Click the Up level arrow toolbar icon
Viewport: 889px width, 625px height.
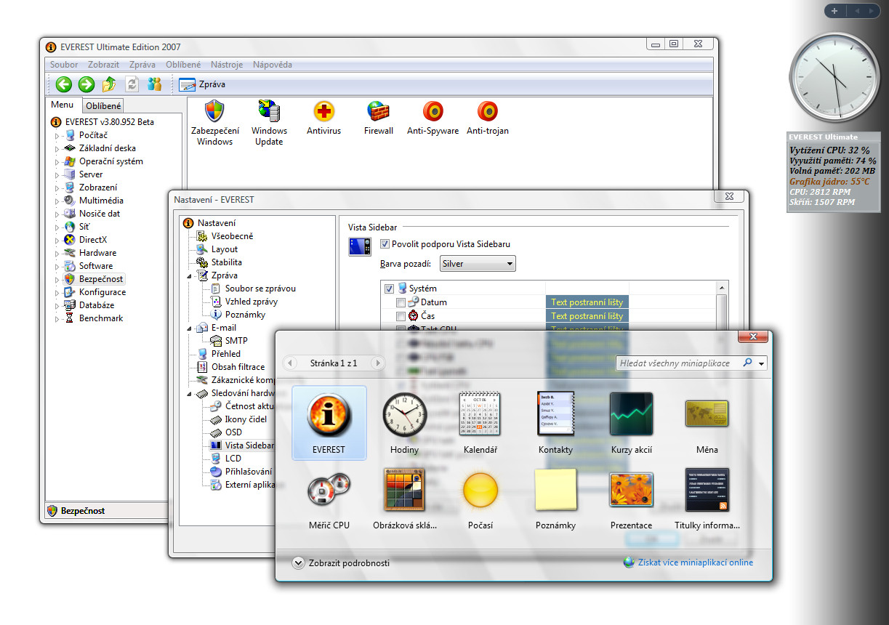click(x=109, y=84)
